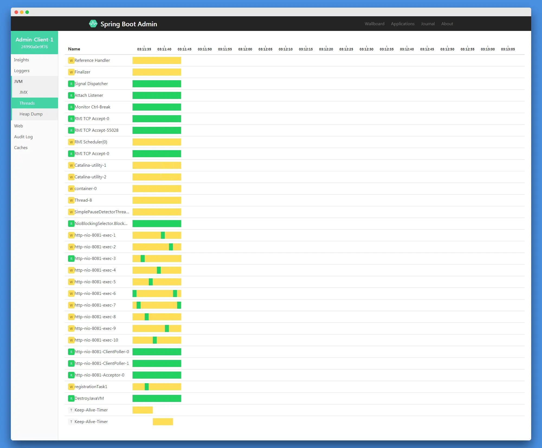
Task: Open the Applications page link
Action: [402, 24]
